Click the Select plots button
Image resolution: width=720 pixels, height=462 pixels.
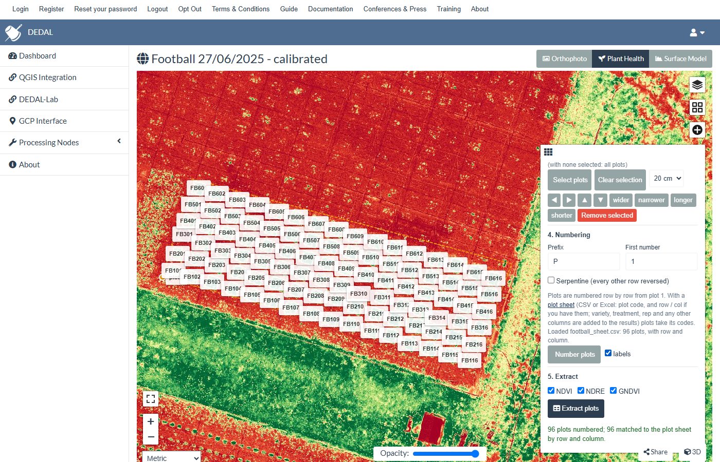[x=570, y=180]
